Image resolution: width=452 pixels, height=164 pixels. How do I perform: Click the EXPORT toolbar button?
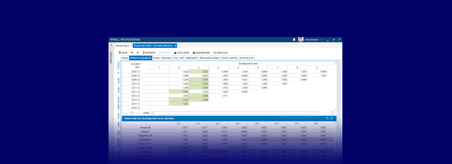coord(165,53)
